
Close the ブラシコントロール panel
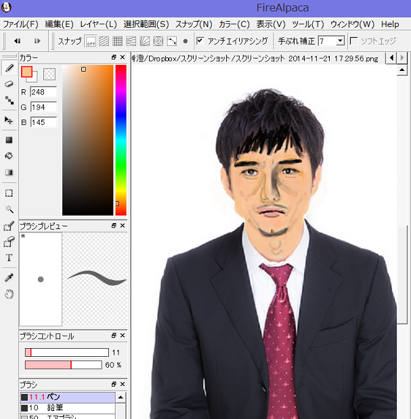point(123,335)
